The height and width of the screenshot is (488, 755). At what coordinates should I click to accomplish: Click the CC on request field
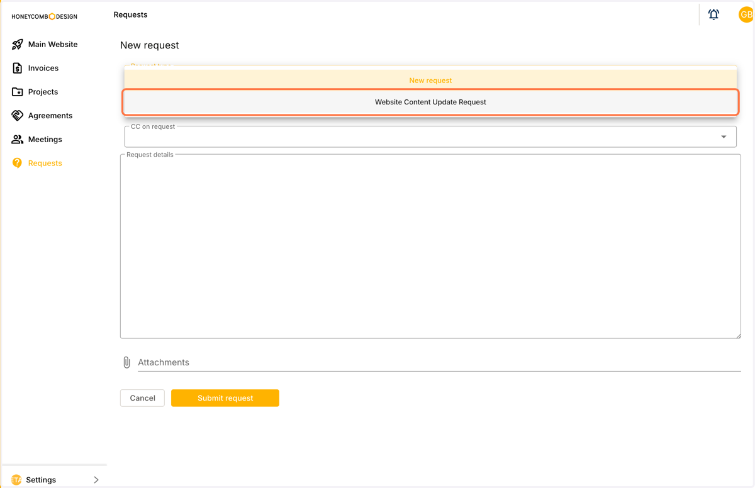coord(430,136)
